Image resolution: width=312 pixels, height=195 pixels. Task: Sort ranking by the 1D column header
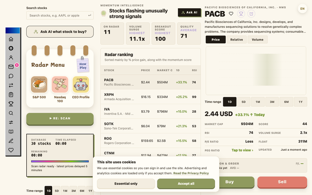click(x=177, y=70)
